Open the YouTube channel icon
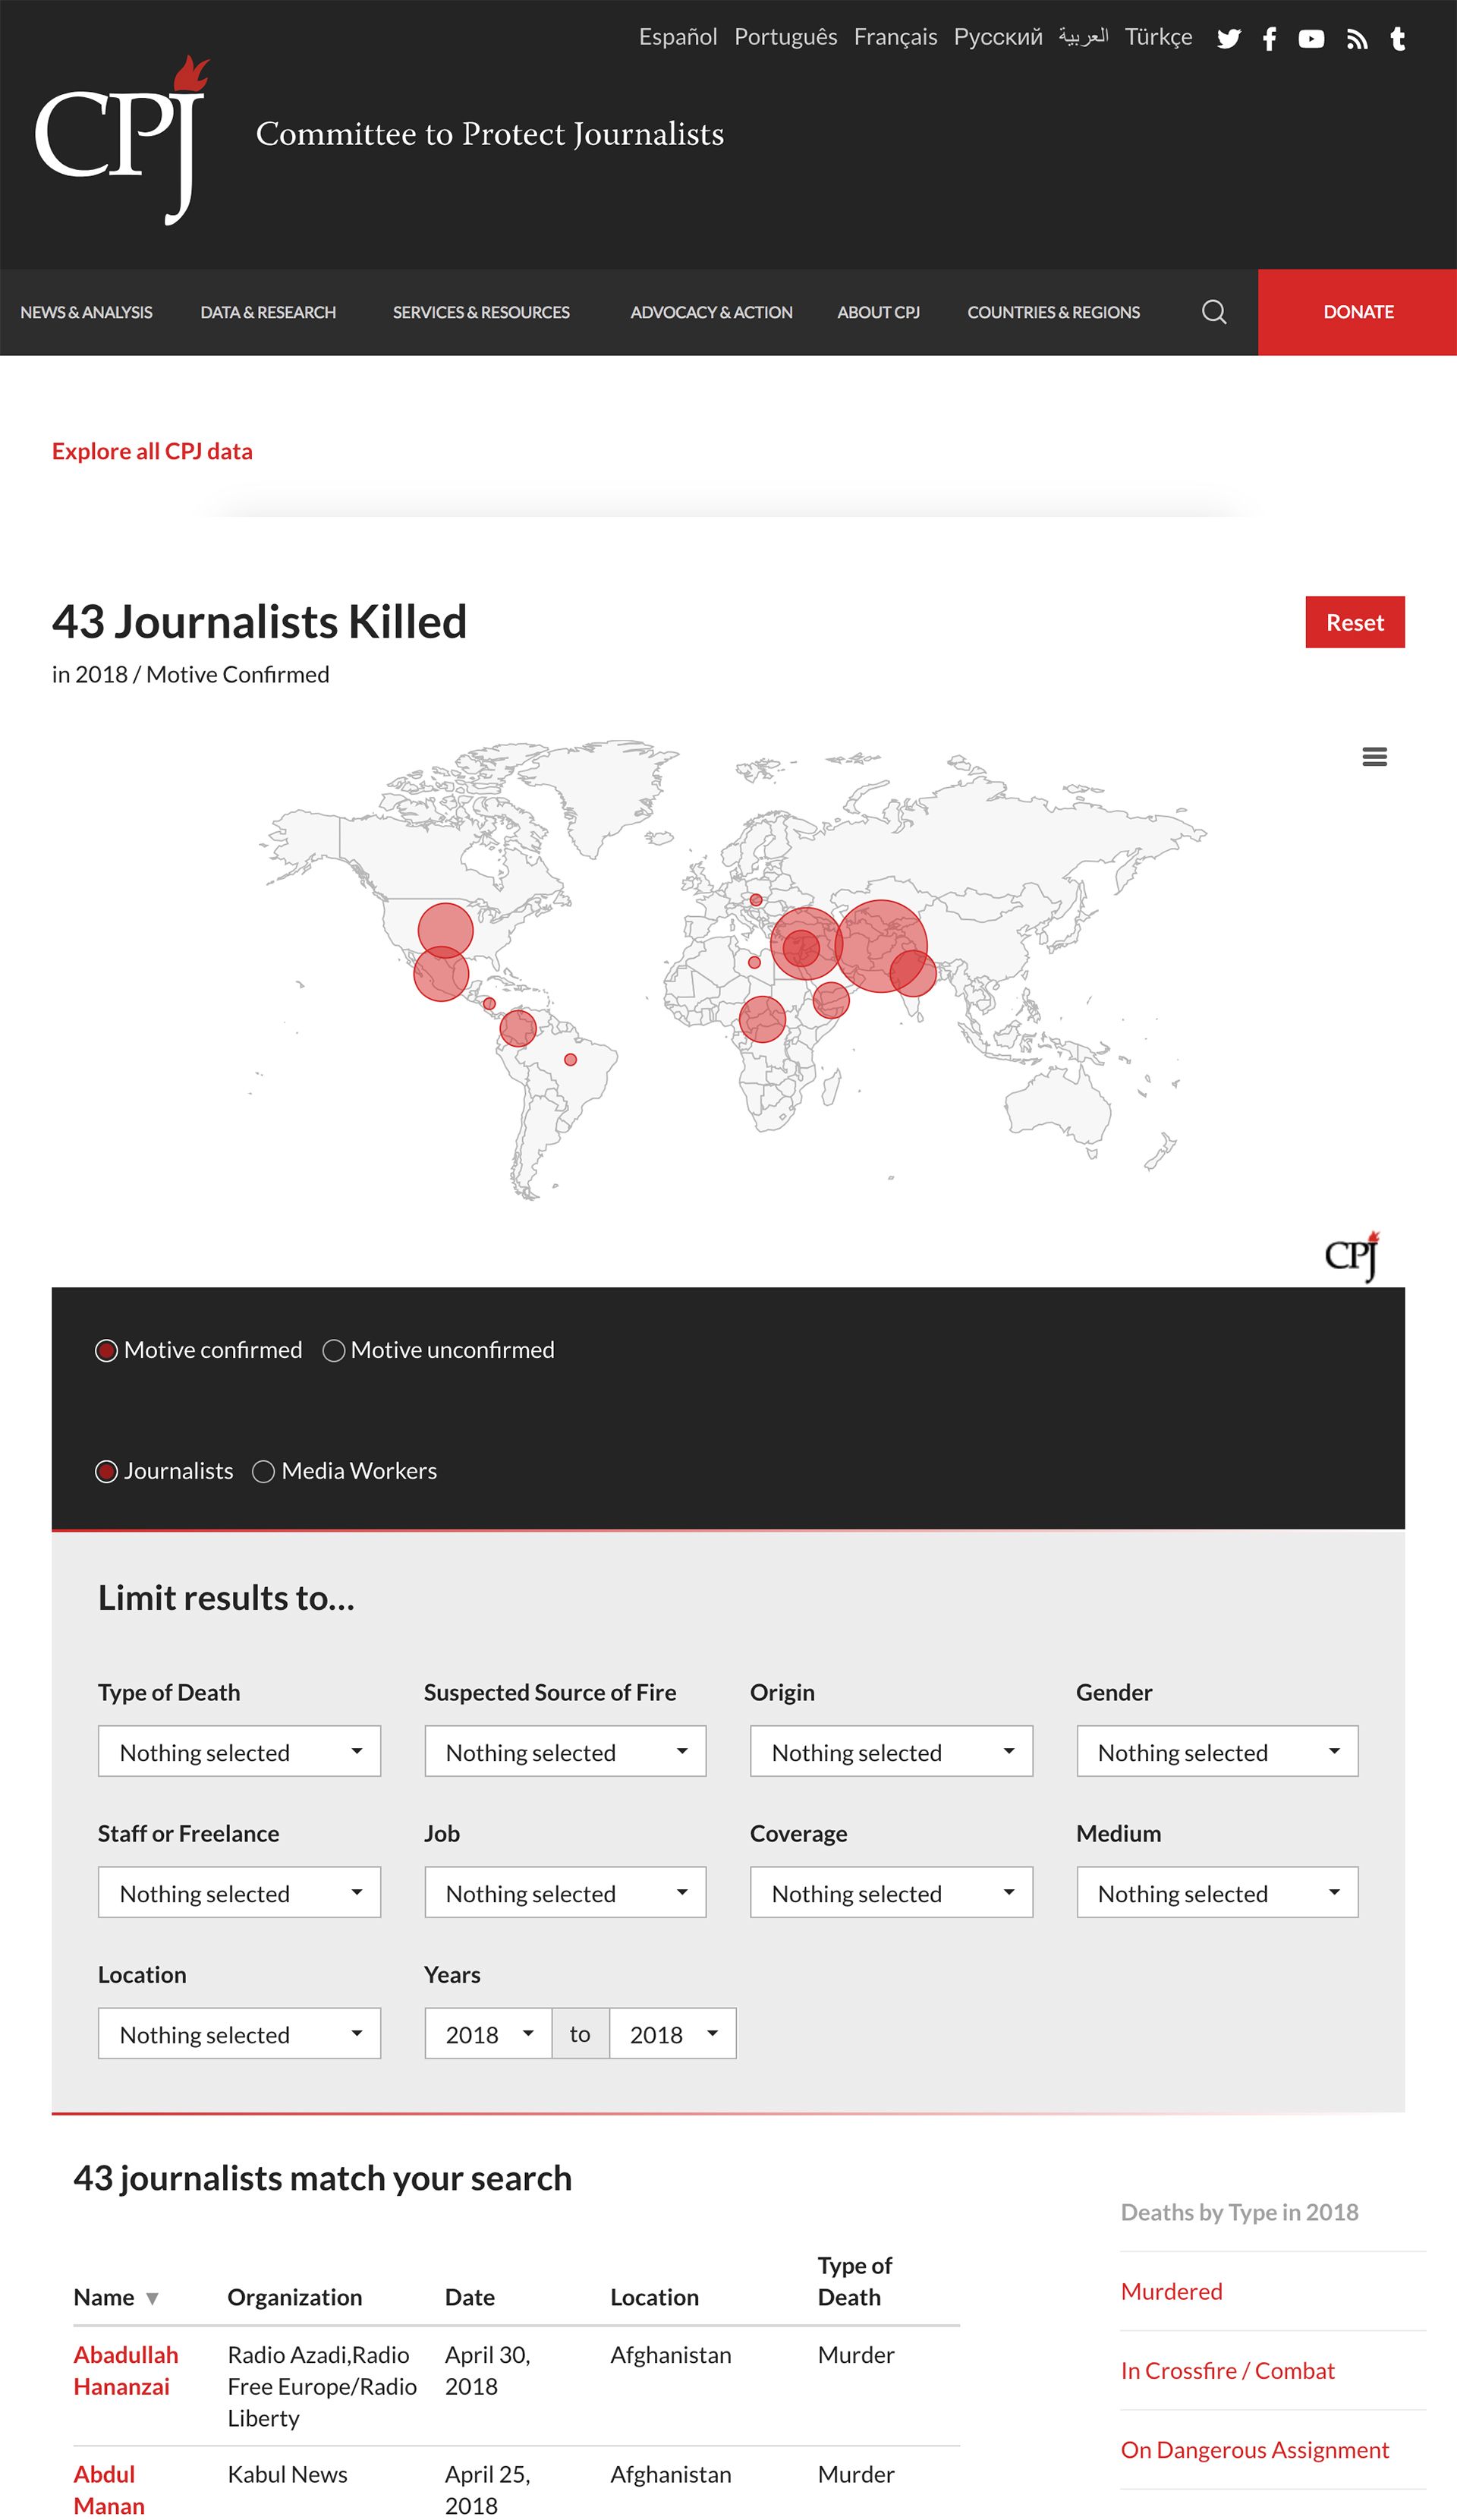This screenshot has width=1457, height=2520. point(1311,39)
